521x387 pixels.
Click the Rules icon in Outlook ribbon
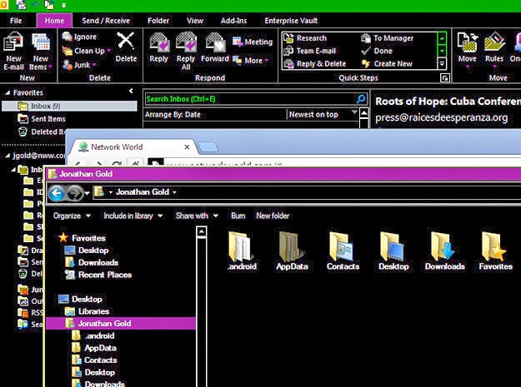tap(494, 42)
